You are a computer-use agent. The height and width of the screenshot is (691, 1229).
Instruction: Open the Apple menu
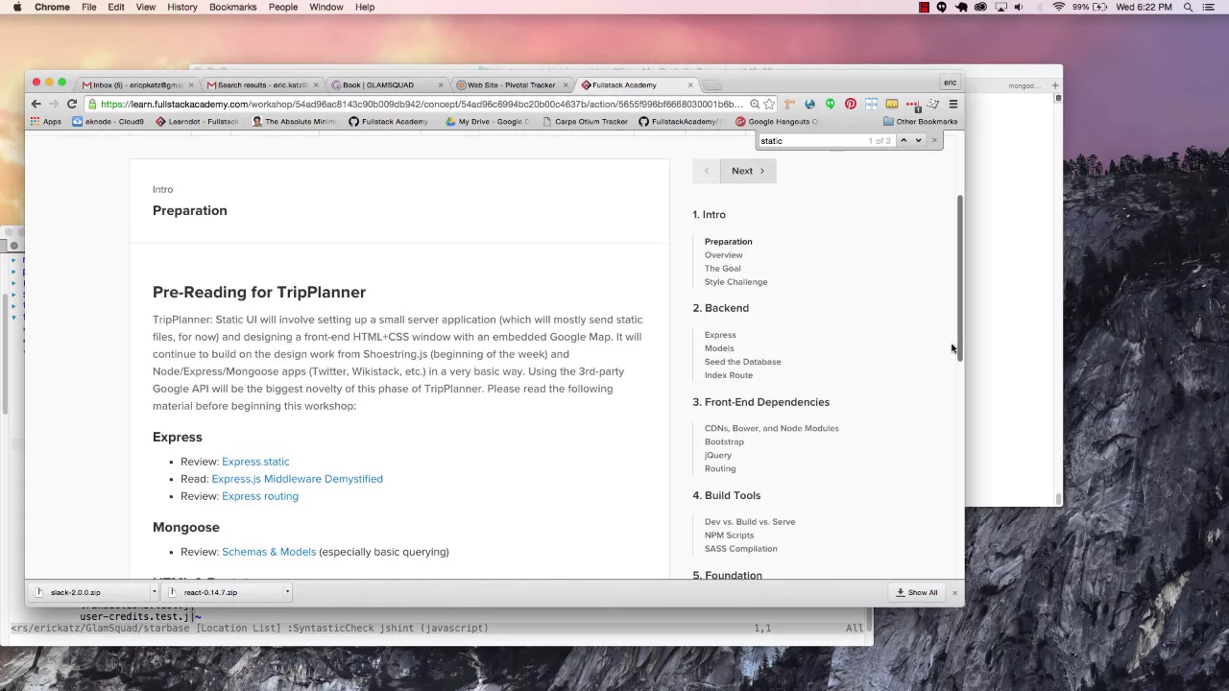pos(15,7)
